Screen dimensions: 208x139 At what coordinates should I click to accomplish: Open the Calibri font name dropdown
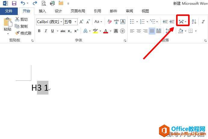tap(61, 22)
